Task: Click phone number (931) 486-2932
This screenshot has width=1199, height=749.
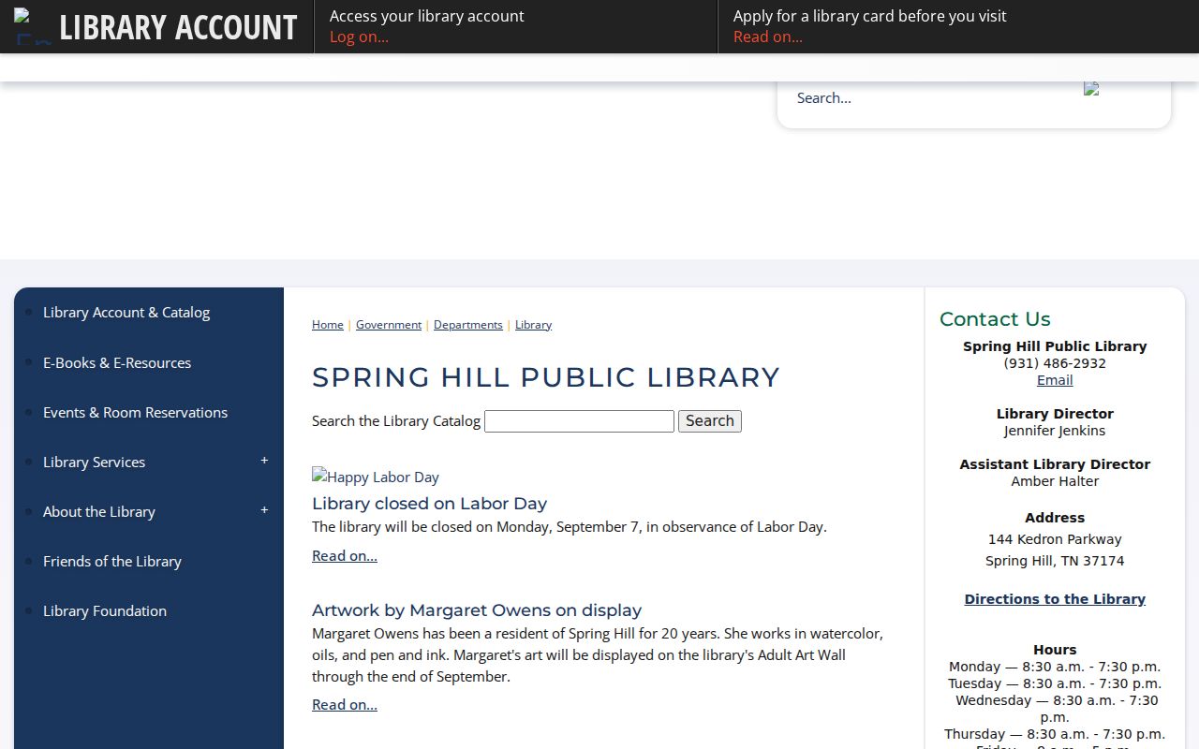Action: point(1055,363)
